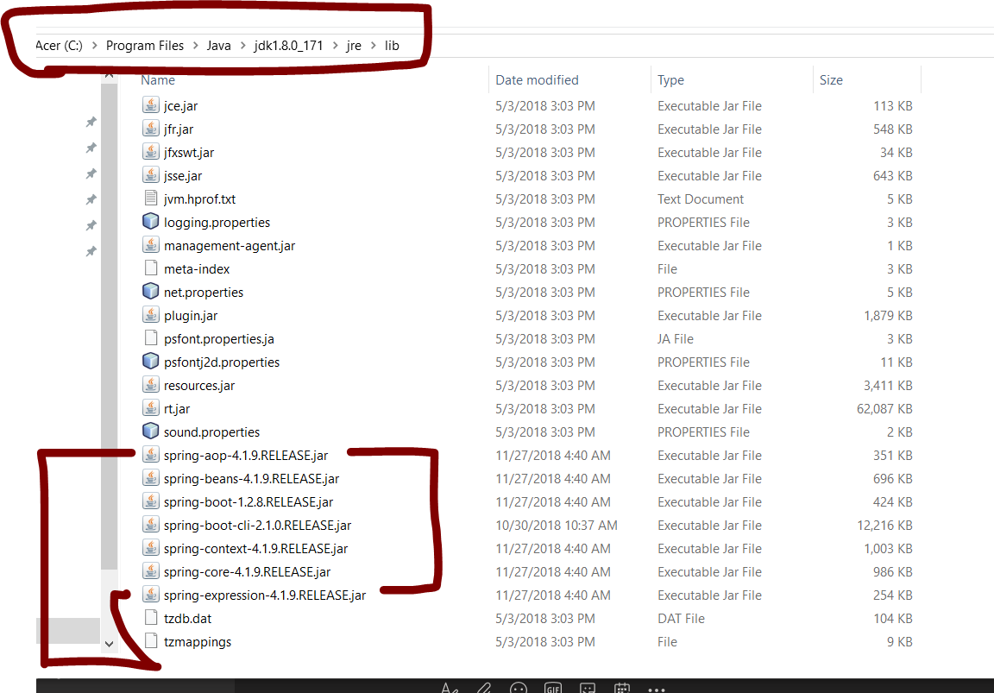This screenshot has width=994, height=693.
Task: Open the chevron after jre breadcrumb
Action: coord(374,46)
